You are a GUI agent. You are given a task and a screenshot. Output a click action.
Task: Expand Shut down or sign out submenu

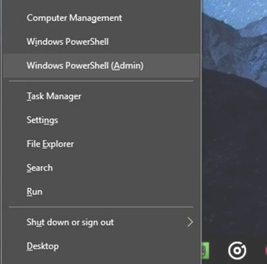[x=101, y=222]
